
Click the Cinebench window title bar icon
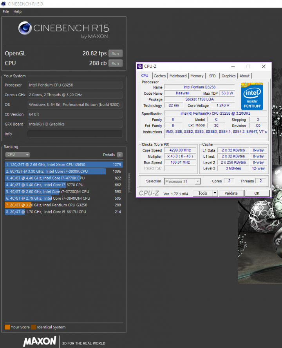pyautogui.click(x=4, y=4)
